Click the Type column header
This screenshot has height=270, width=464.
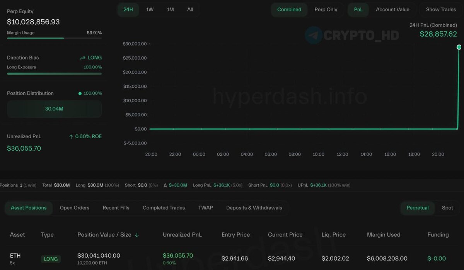[47, 235]
